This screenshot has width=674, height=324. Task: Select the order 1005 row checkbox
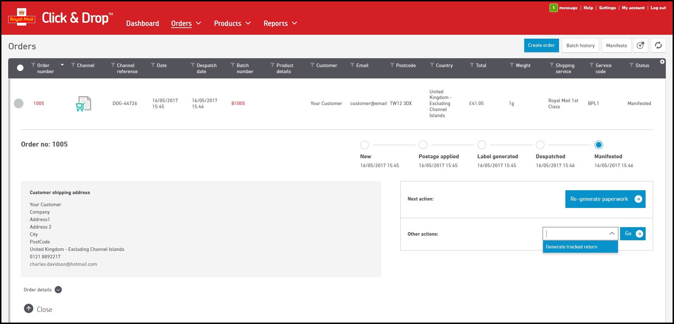point(18,103)
